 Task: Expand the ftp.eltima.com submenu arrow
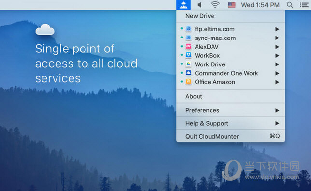click(277, 29)
